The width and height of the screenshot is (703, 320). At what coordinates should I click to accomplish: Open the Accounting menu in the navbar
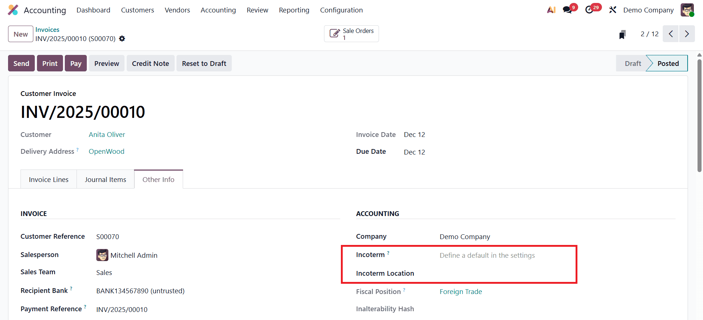(218, 10)
